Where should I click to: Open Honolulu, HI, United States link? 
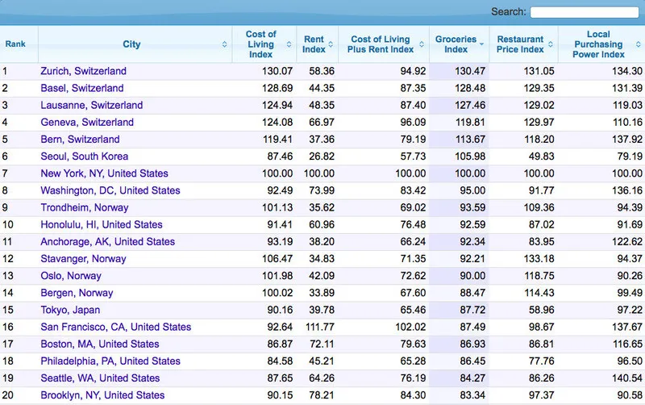pyautogui.click(x=101, y=225)
